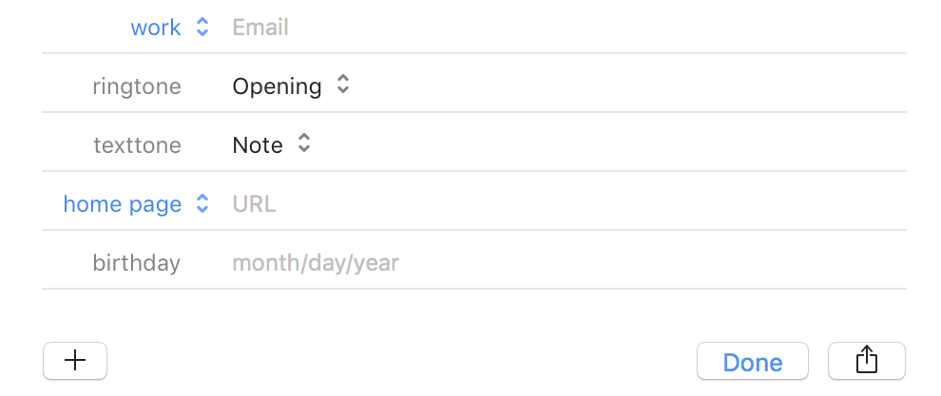The height and width of the screenshot is (396, 941).
Task: Click the up-down arrows beside home page
Action: (202, 203)
